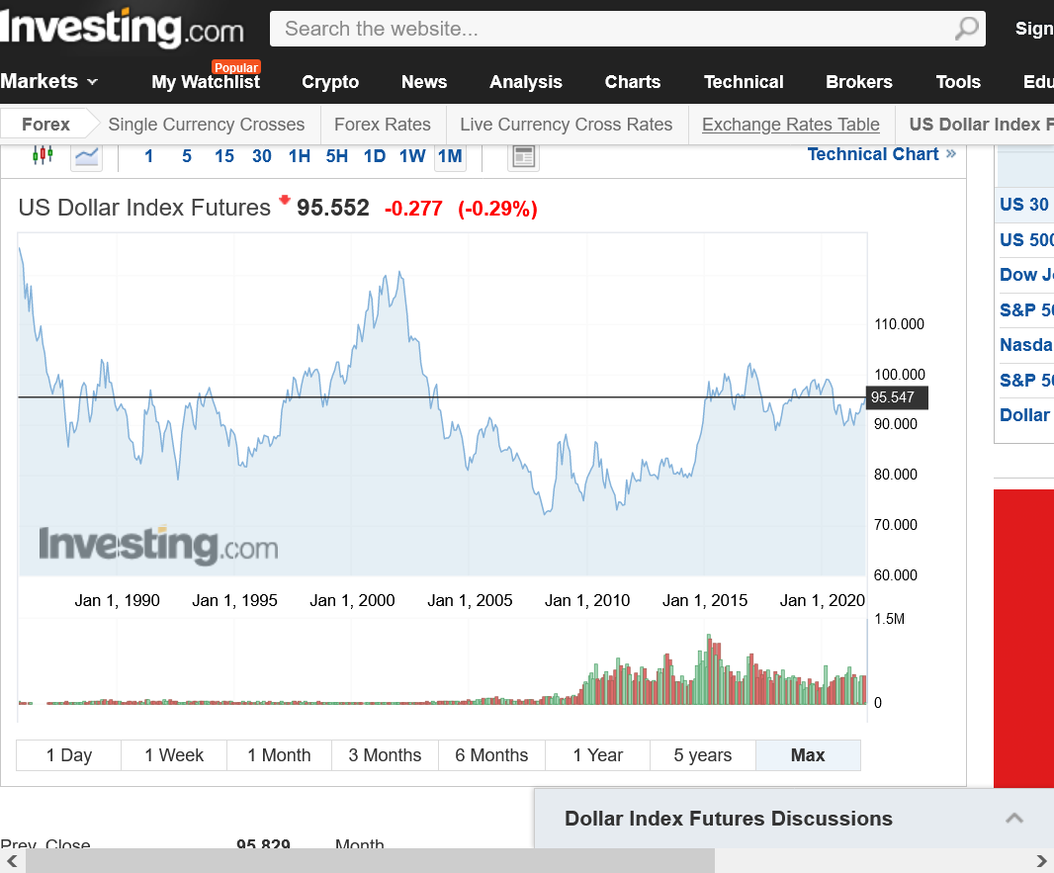Image resolution: width=1054 pixels, height=873 pixels.
Task: Set chart interval to 5H
Action: 337,156
